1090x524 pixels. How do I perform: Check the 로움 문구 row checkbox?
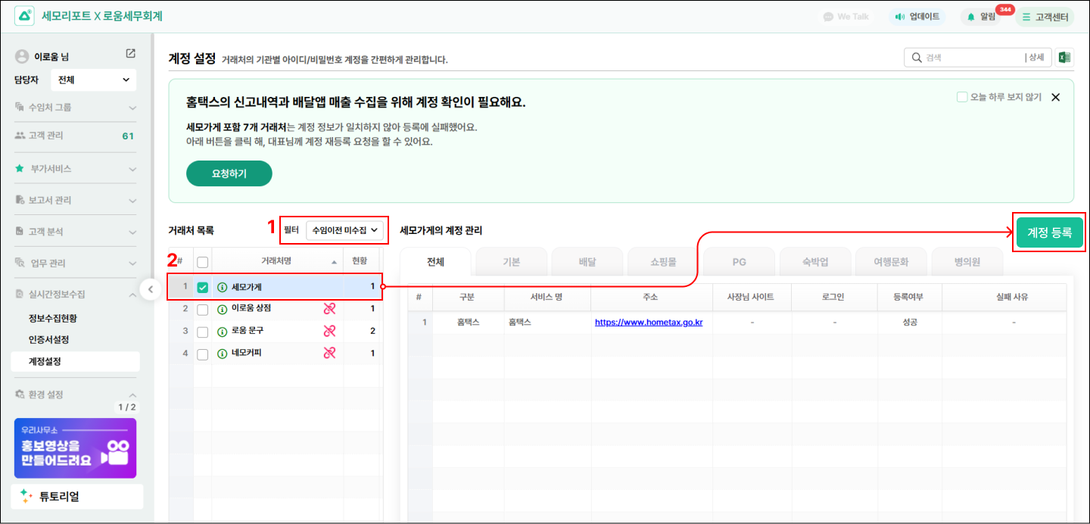pyautogui.click(x=202, y=332)
